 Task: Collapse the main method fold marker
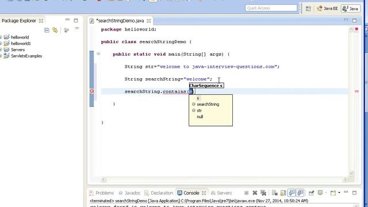point(98,53)
